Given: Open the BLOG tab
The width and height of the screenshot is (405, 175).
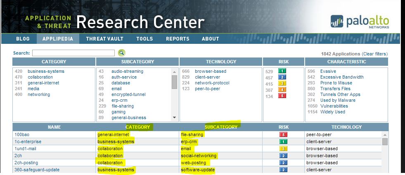Looking at the screenshot, I should (x=23, y=39).
